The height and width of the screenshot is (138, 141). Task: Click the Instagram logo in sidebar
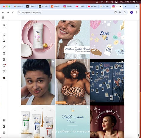click(4, 26)
